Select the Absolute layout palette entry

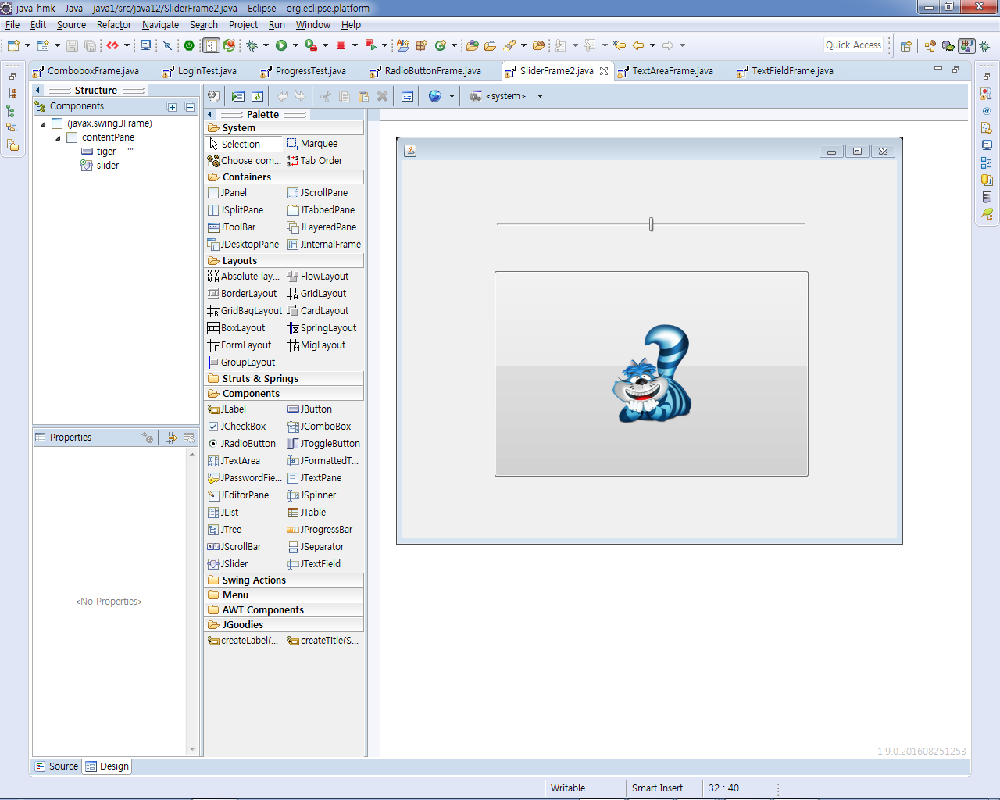244,277
